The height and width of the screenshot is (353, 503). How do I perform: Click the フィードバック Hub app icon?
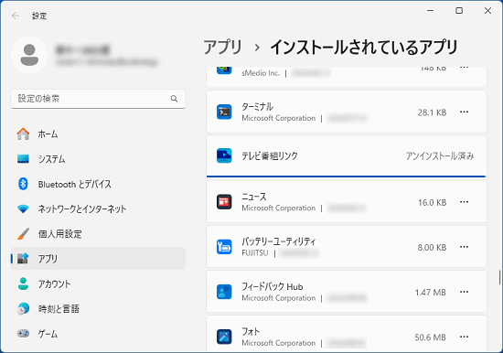(224, 292)
